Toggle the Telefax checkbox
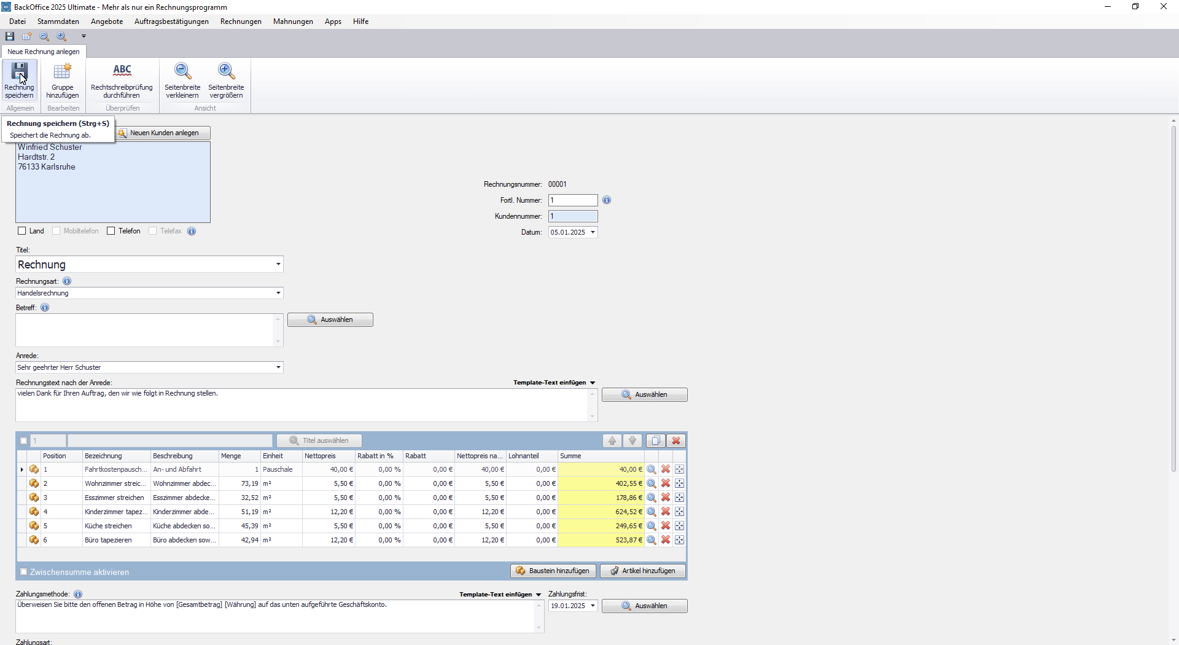The image size is (1179, 645). click(153, 231)
